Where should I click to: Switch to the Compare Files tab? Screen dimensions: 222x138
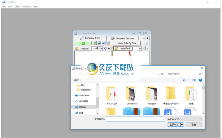[x=90, y=38]
